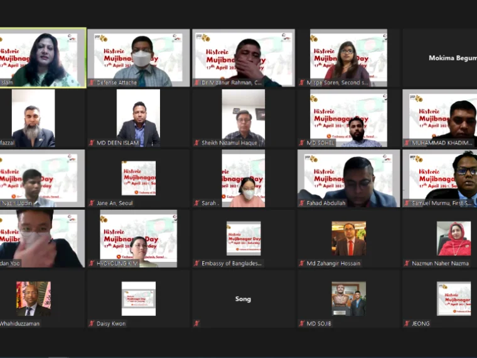
Task: Click muted mic icon beside MD SOJIB
Action: [301, 323]
